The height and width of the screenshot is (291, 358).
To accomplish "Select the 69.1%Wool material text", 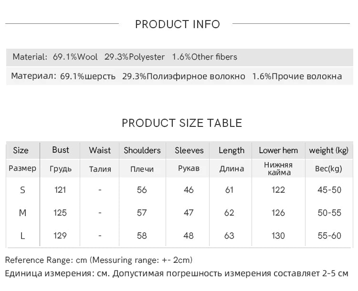I will click(x=75, y=57).
